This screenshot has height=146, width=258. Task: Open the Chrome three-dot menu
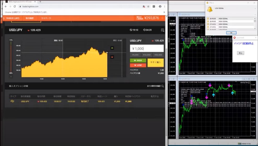point(165,7)
